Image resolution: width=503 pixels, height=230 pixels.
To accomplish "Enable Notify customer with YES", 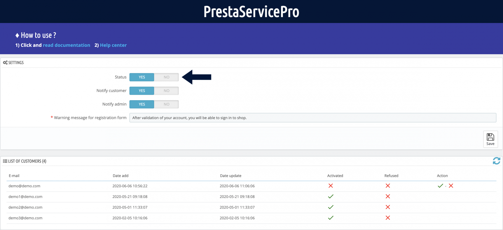I will click(142, 91).
